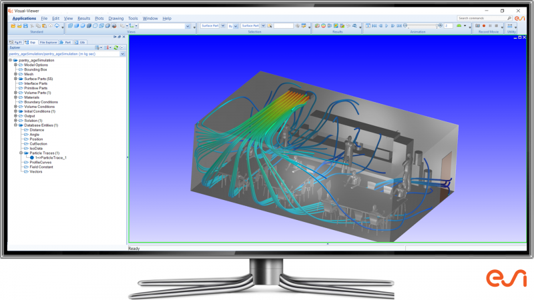Switch to the Pg/Pl tab

(16, 42)
